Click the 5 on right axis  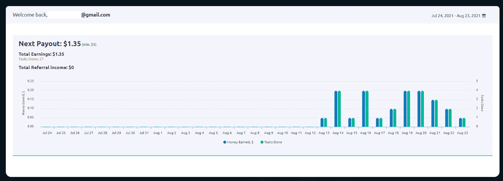pos(477,81)
